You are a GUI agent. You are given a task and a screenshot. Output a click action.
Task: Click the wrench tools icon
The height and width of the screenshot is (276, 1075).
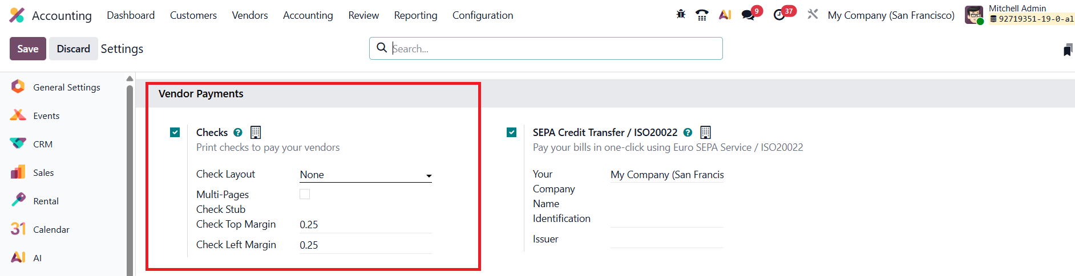pos(813,15)
